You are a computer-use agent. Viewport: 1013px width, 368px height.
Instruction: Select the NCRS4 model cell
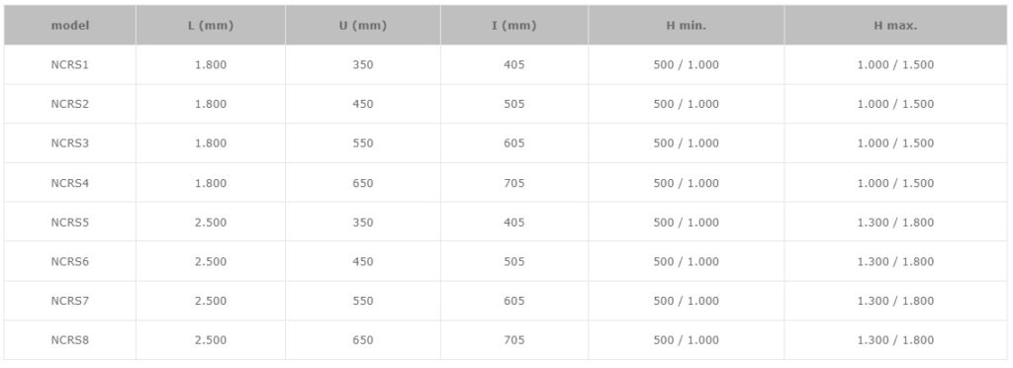click(70, 183)
